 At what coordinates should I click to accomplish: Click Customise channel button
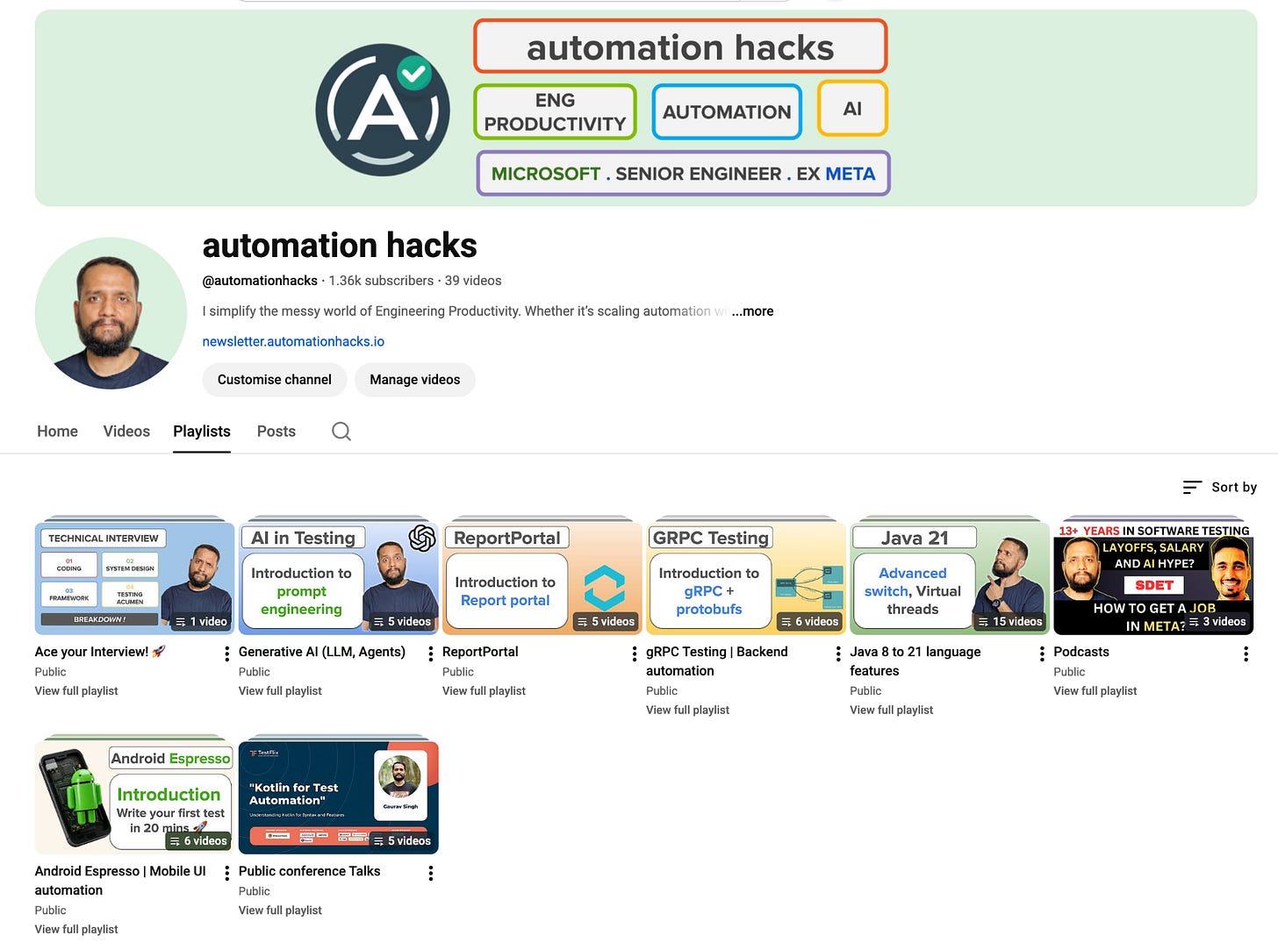(275, 380)
